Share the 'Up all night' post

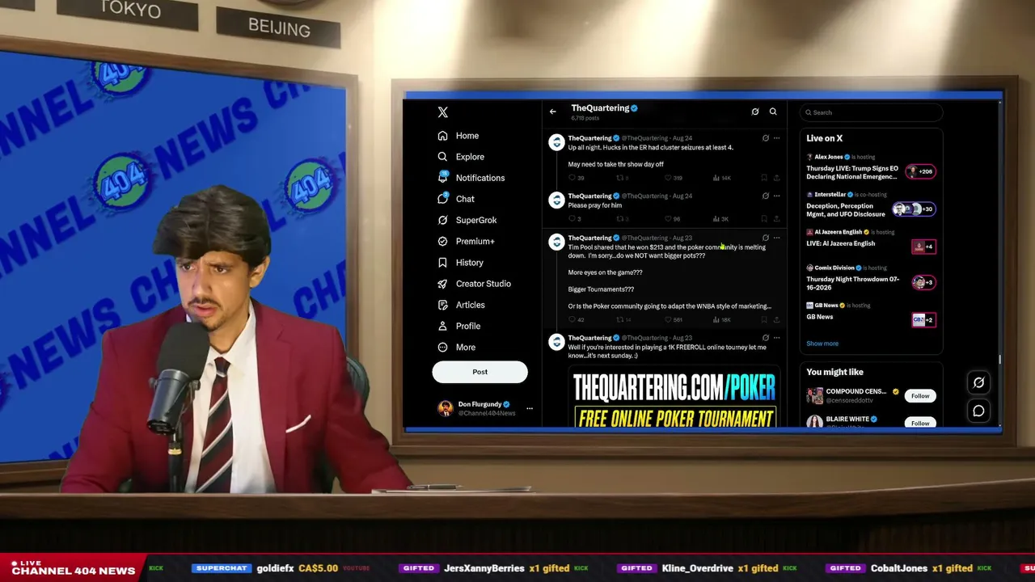(776, 178)
